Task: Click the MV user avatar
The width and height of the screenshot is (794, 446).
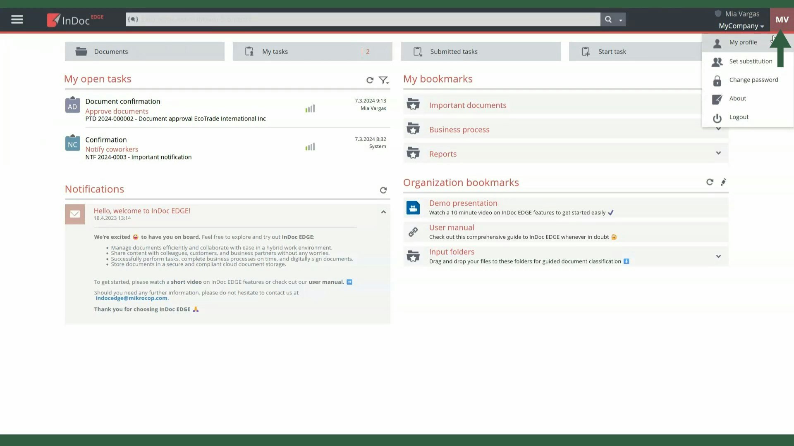Action: [x=782, y=19]
